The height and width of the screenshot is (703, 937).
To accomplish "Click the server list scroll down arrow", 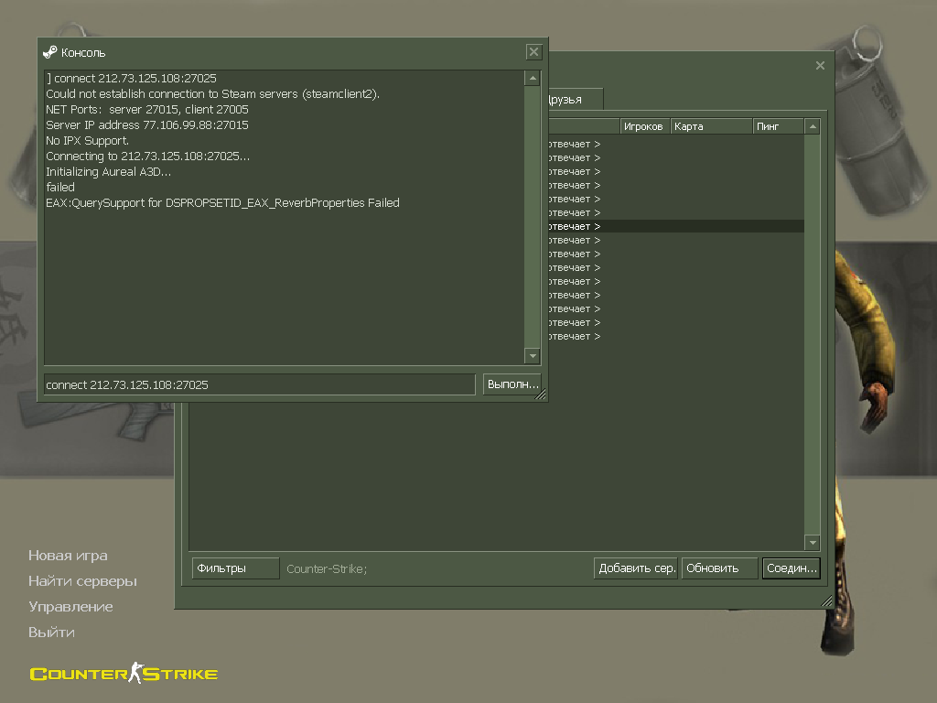I will 812,542.
